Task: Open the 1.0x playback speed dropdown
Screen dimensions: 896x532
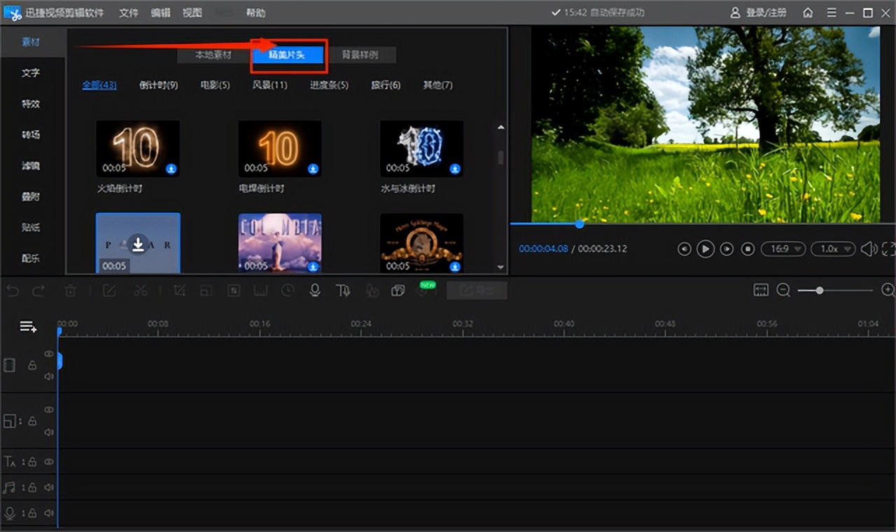Action: tap(833, 248)
